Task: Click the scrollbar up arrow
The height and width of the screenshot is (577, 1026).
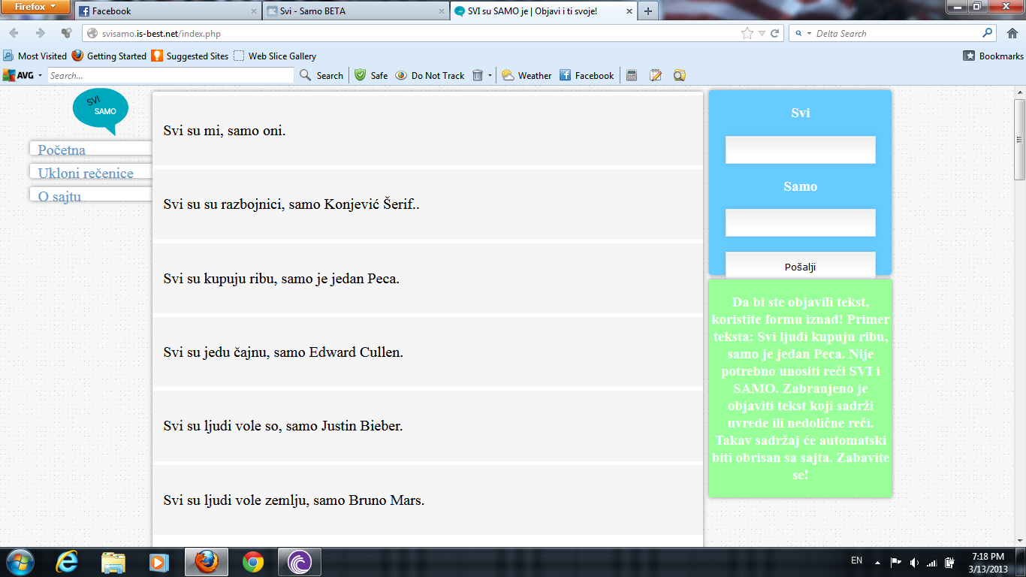Action: pos(1019,93)
